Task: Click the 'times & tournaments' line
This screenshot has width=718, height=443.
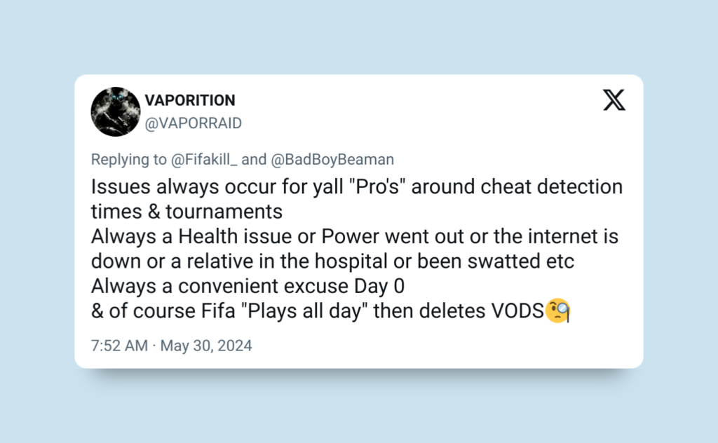Action: pos(187,212)
